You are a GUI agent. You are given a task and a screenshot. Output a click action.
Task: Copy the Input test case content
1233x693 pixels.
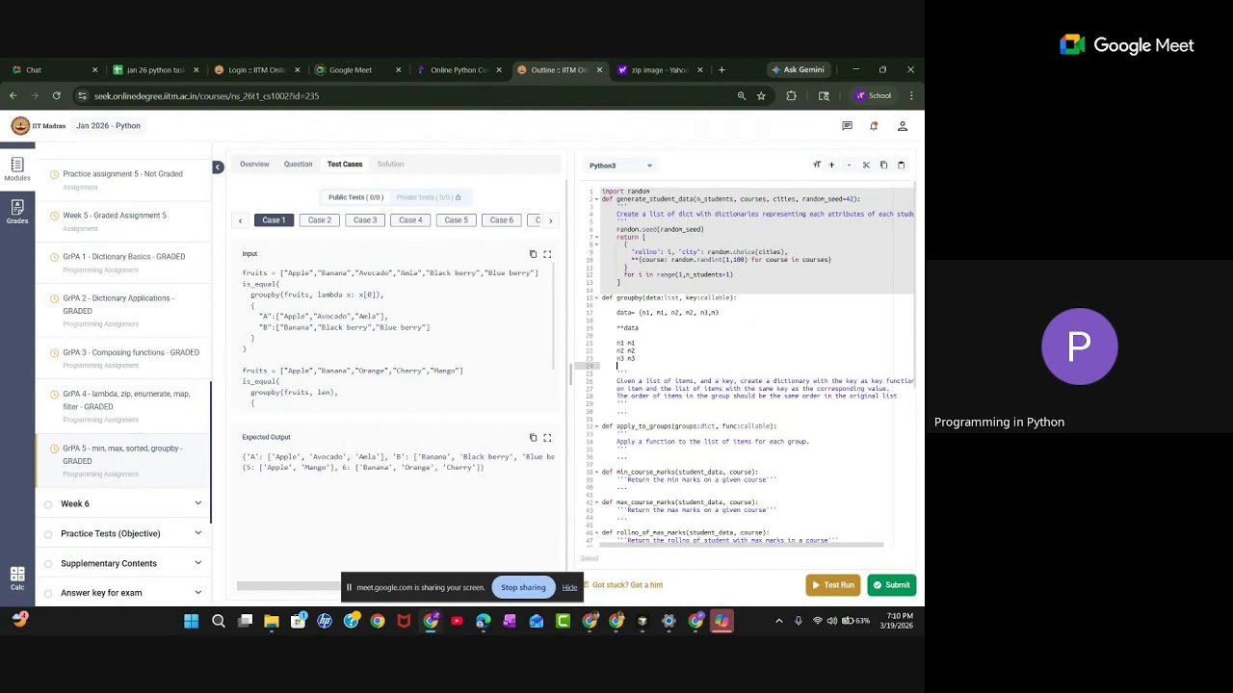[x=533, y=254]
